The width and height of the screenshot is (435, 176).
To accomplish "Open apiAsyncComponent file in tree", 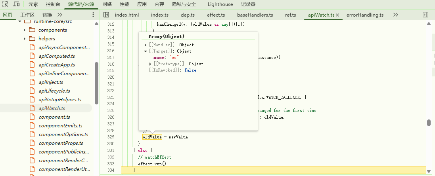I will 64,47.
